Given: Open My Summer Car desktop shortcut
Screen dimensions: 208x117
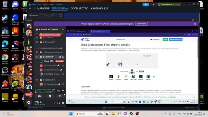Looking at the screenshot, I should tap(15, 85).
